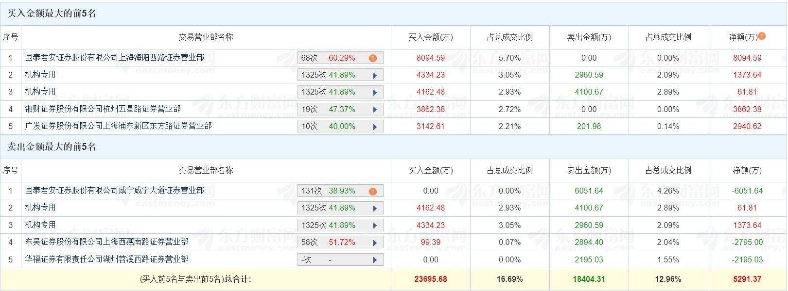Click the blue arrow in the 华福证券 row

(375, 260)
